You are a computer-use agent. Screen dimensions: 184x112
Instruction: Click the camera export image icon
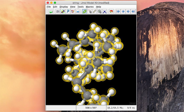(x=58, y=11)
